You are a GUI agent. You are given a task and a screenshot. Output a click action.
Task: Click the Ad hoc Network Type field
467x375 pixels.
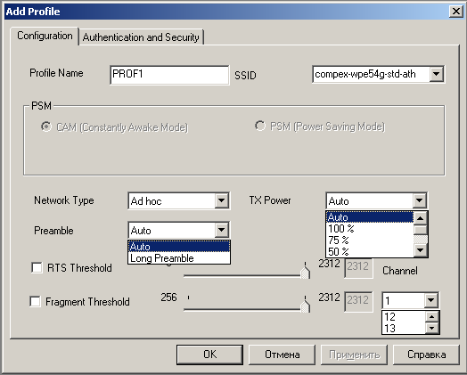(x=171, y=201)
